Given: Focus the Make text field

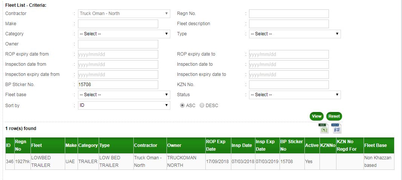Looking at the screenshot, I should (118, 24).
